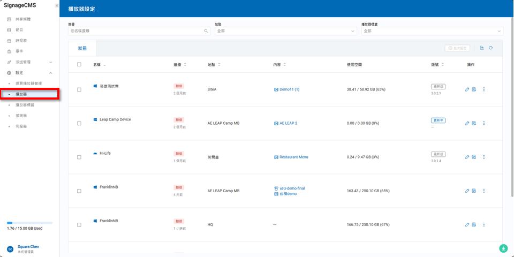This screenshot has height=257, width=514.
Task: Click the refresh icon above the table
Action: click(490, 48)
